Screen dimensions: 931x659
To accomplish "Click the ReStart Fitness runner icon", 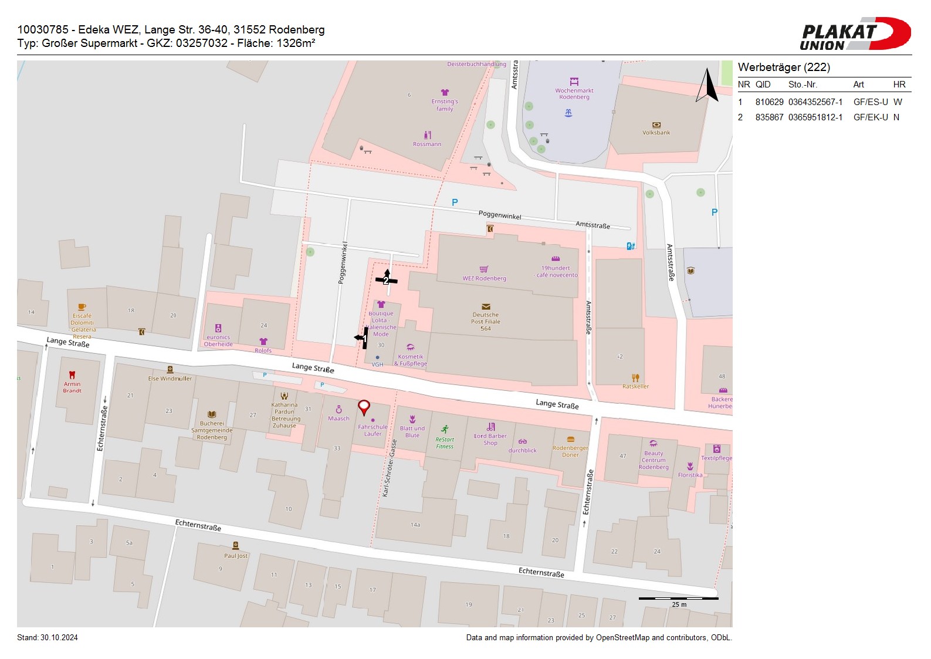I will point(445,430).
